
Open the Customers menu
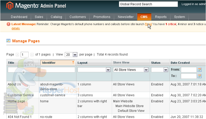click(78, 17)
